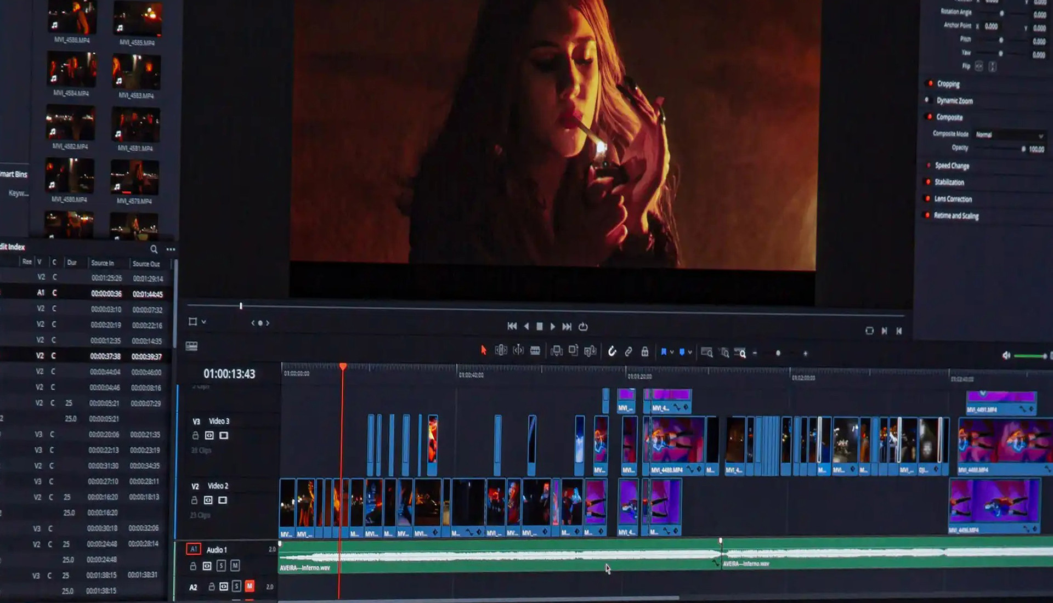Activate the Blade edit mode tool

(535, 351)
